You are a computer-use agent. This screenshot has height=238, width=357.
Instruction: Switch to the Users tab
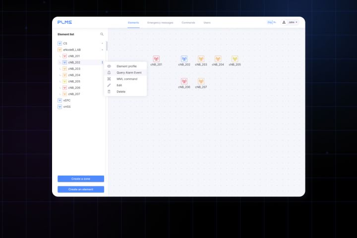[x=207, y=22]
